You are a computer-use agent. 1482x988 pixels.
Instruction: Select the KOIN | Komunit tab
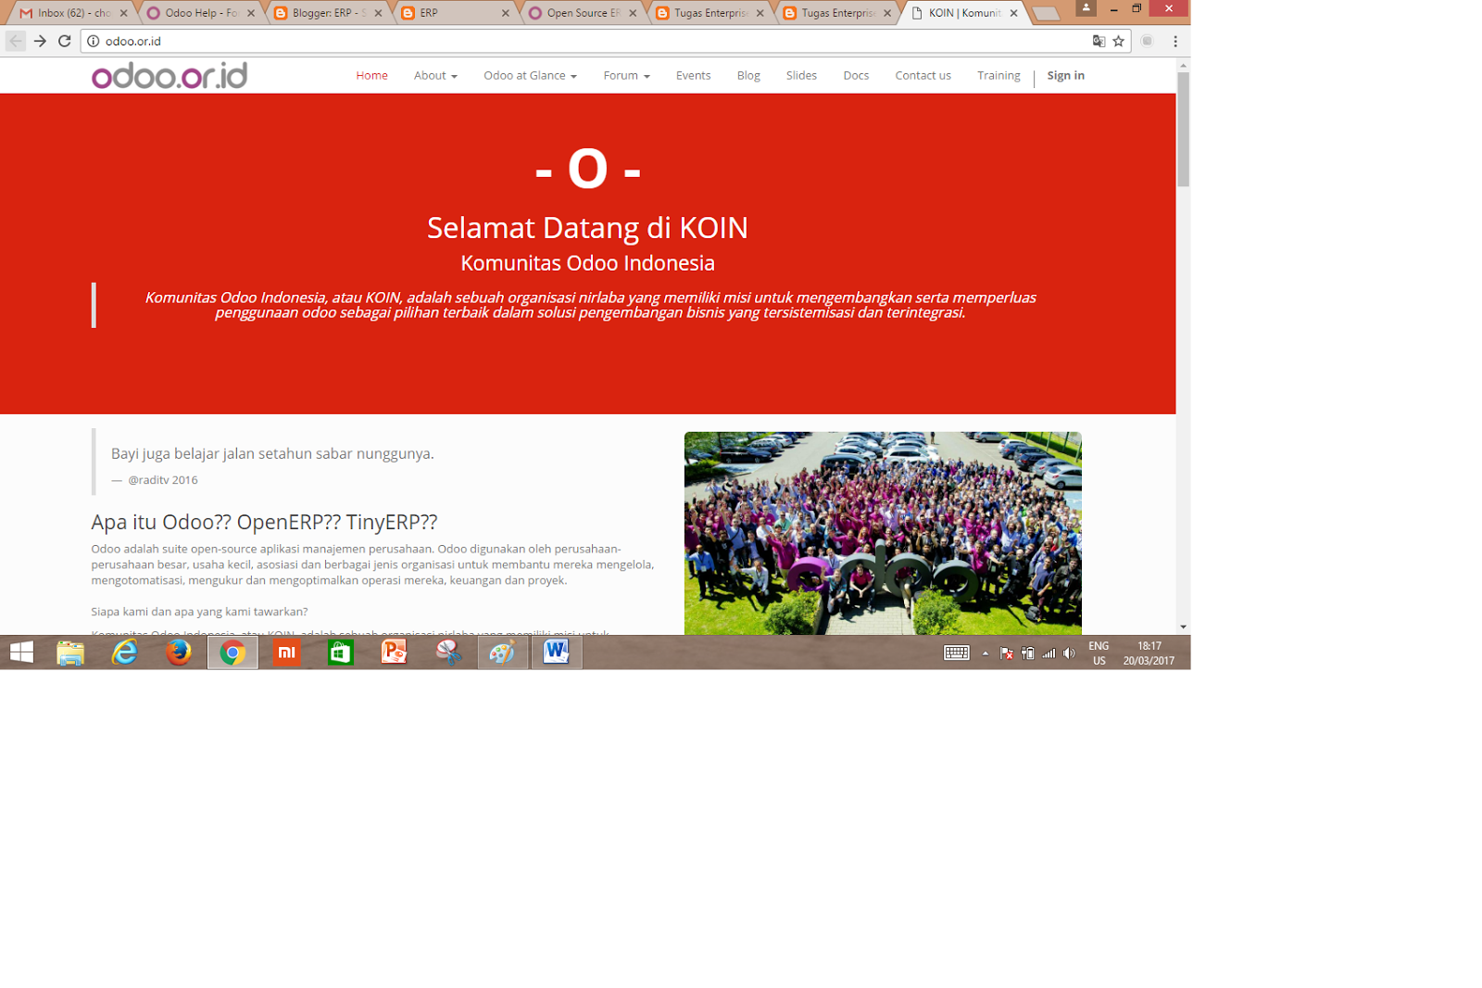[964, 13]
